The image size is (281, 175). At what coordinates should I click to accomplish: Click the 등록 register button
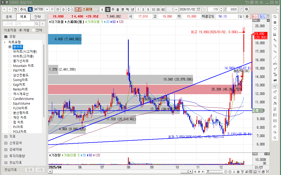(30, 170)
